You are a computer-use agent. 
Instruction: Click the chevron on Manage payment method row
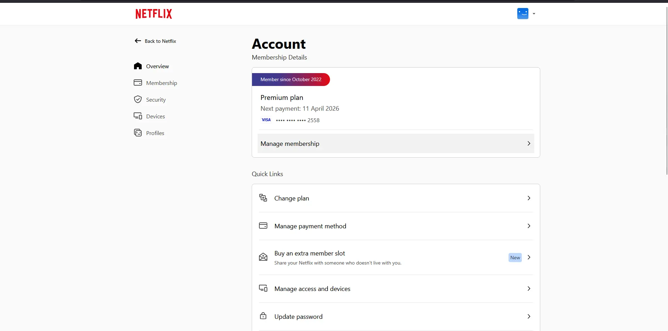tap(529, 226)
